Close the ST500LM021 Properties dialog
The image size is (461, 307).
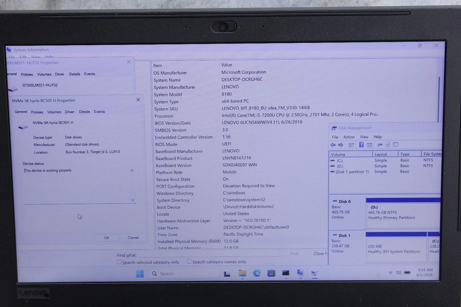129,62
